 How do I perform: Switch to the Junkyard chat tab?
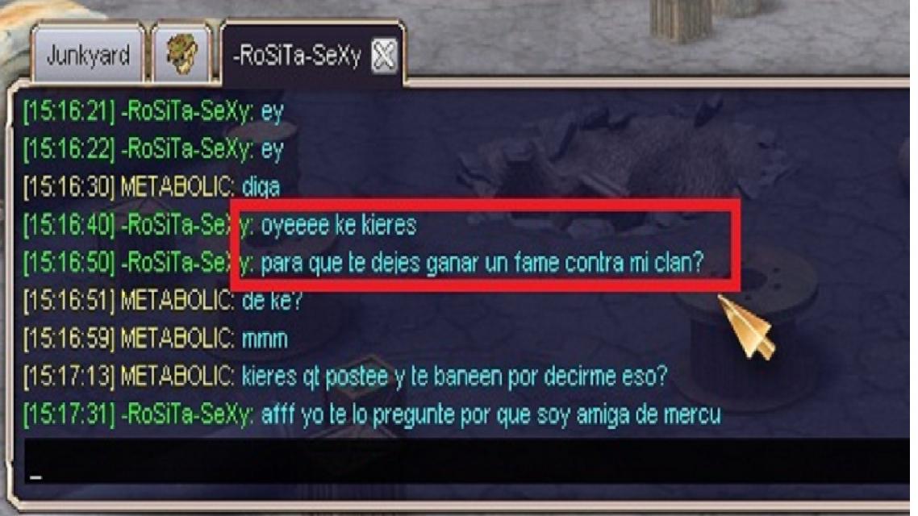coord(88,55)
